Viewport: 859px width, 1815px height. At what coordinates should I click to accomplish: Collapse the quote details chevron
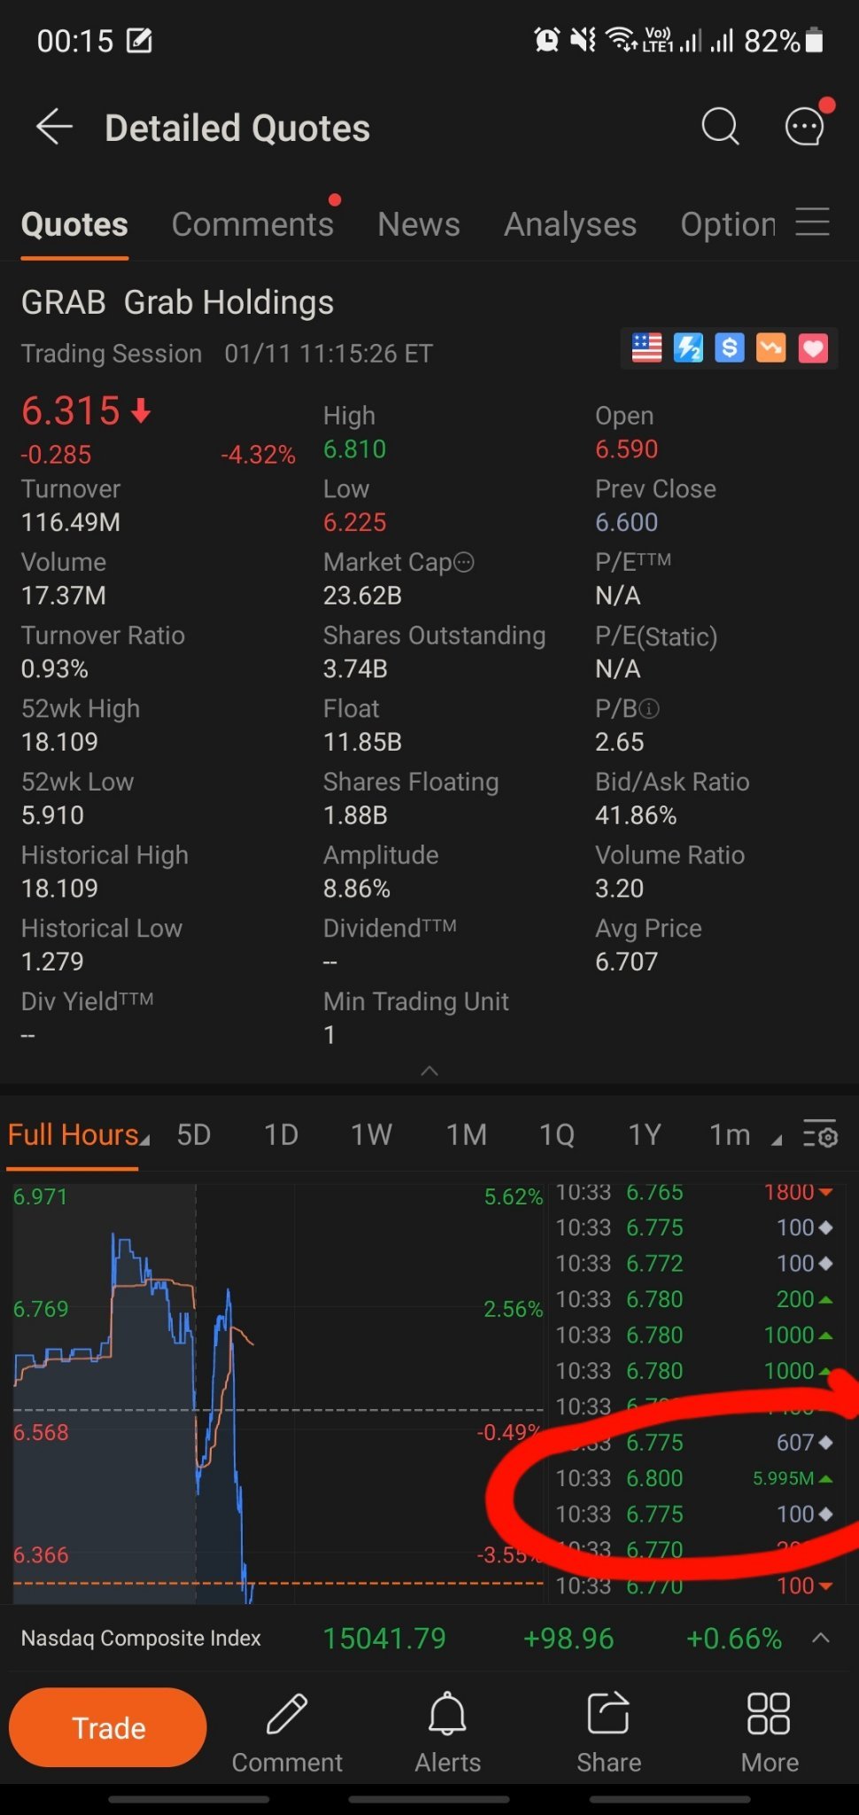tap(429, 1071)
